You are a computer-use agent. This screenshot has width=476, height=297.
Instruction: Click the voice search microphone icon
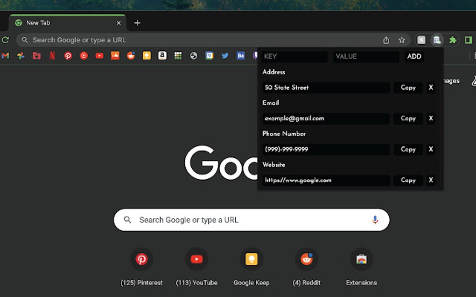point(375,220)
